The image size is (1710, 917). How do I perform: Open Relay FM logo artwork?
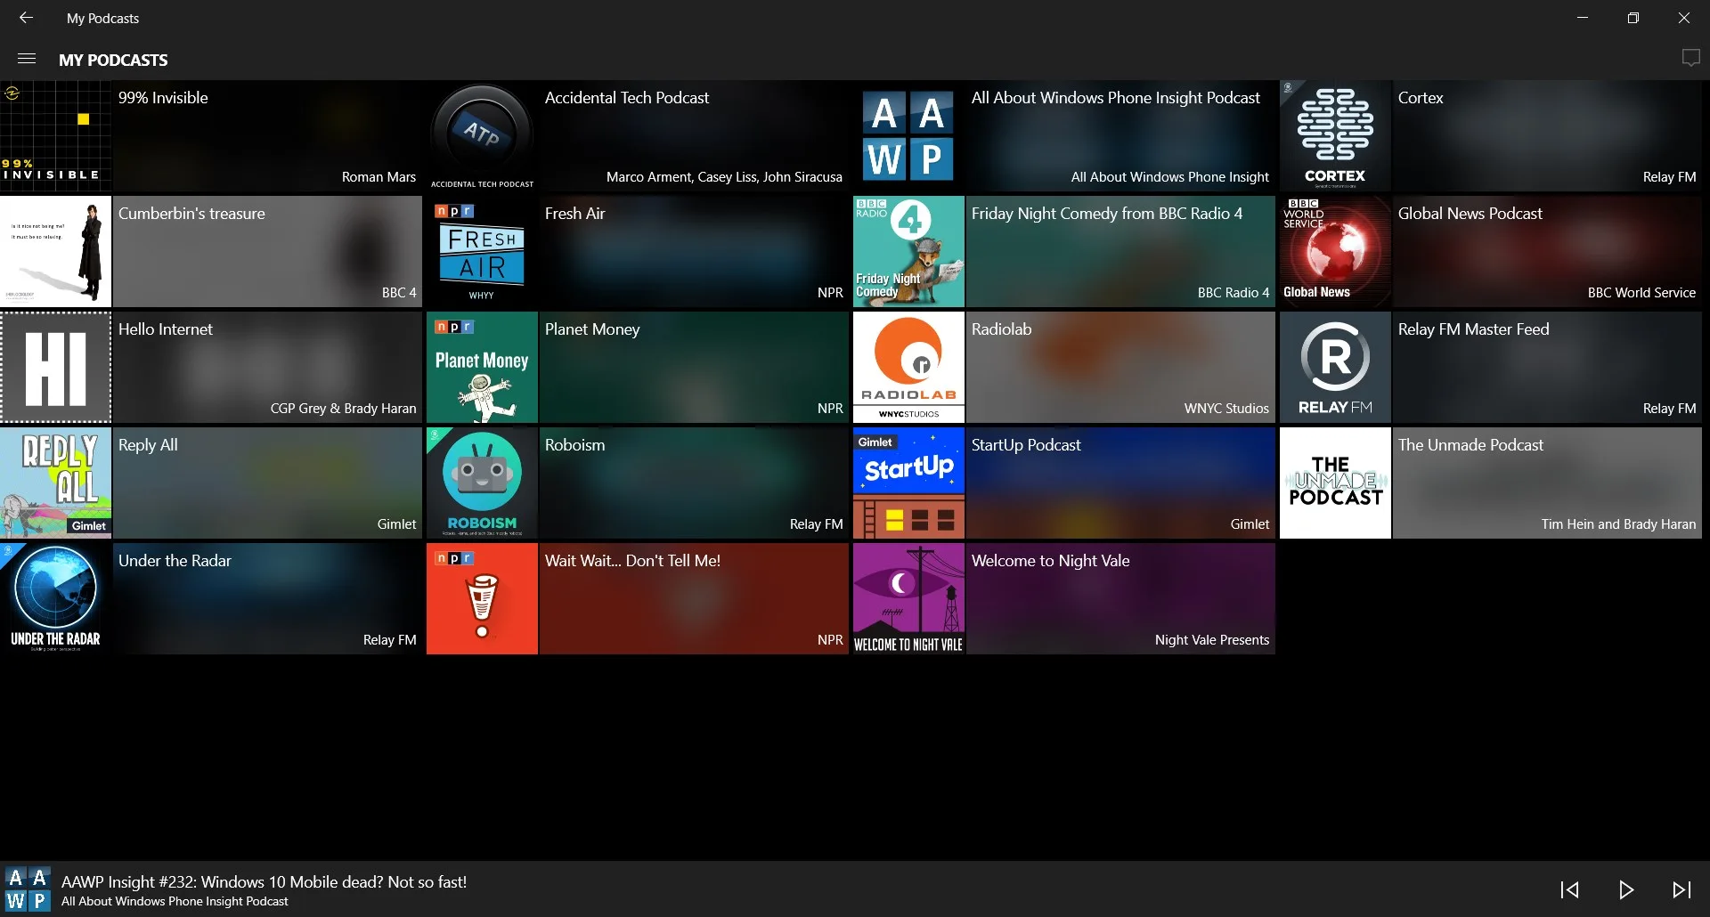point(1335,368)
